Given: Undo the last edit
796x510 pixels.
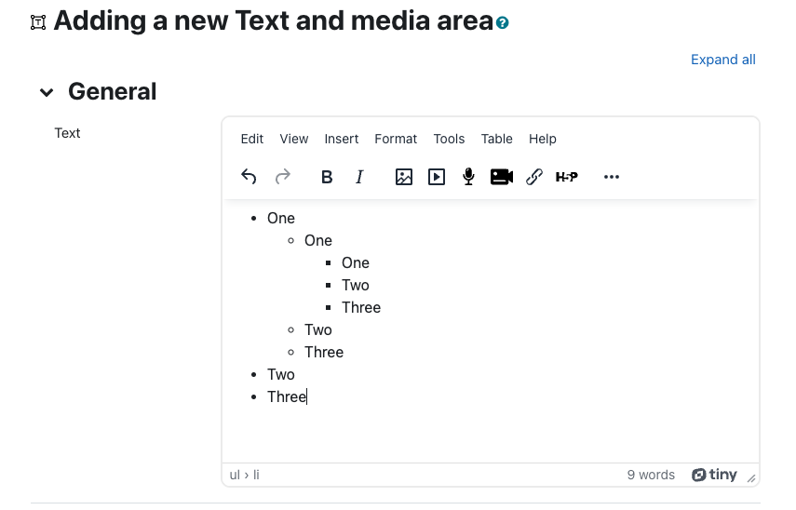Looking at the screenshot, I should [x=249, y=177].
